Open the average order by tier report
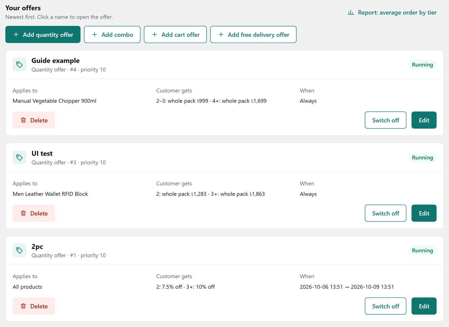Viewport: 449px width, 327px height. (x=392, y=13)
